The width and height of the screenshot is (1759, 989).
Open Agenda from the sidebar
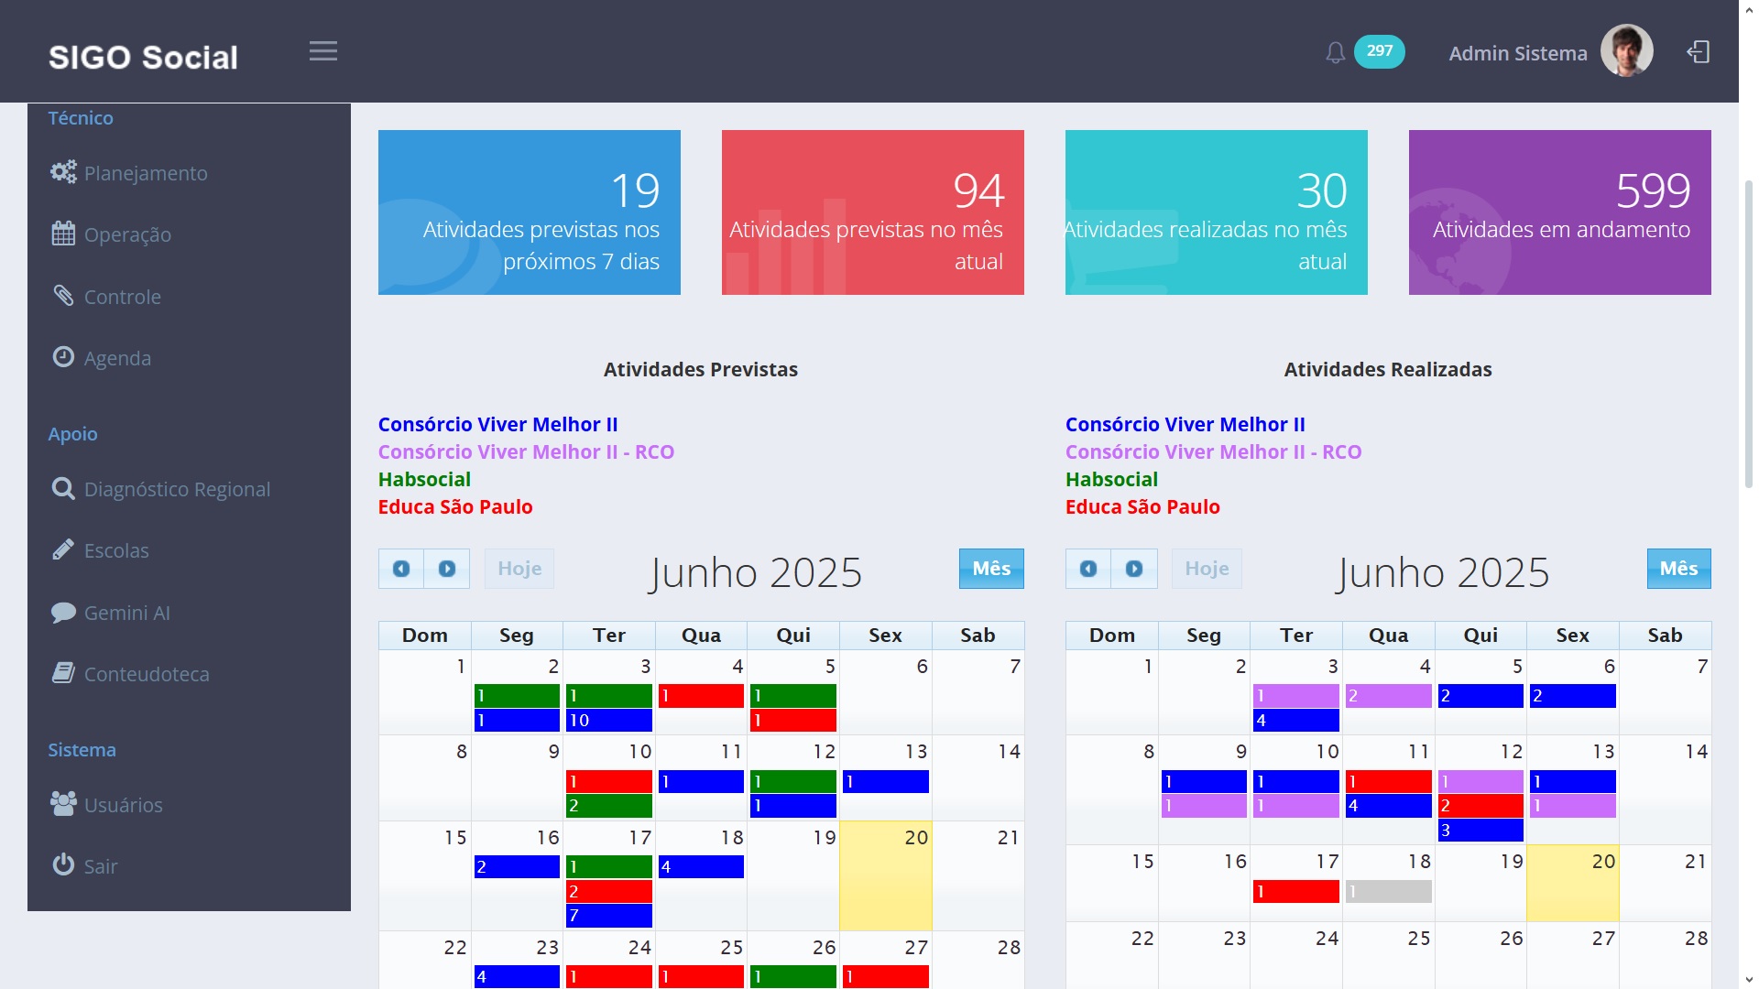click(x=116, y=358)
